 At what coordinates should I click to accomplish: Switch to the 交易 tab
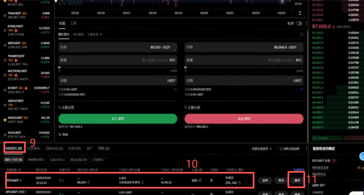point(62,23)
